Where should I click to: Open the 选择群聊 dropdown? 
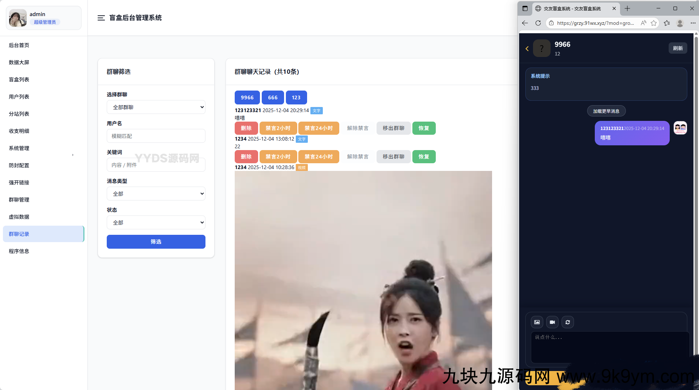[156, 107]
